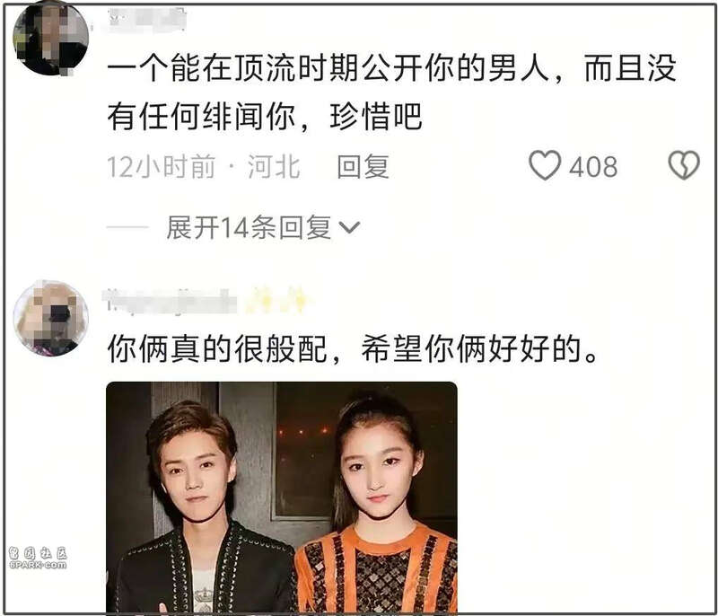The width and height of the screenshot is (718, 616).
Task: Like the comment with 408 likes
Action: 545,165
